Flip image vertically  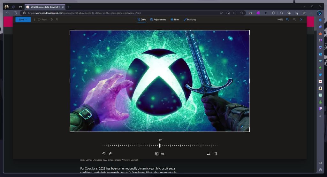216,154
